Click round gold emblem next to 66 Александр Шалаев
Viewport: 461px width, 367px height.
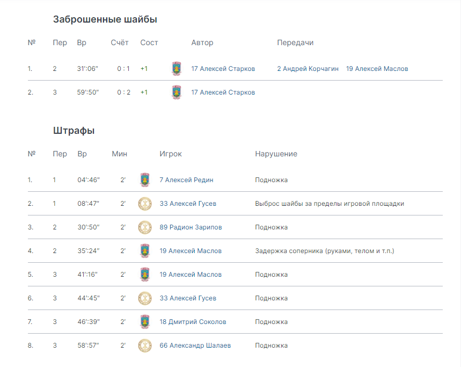145,346
